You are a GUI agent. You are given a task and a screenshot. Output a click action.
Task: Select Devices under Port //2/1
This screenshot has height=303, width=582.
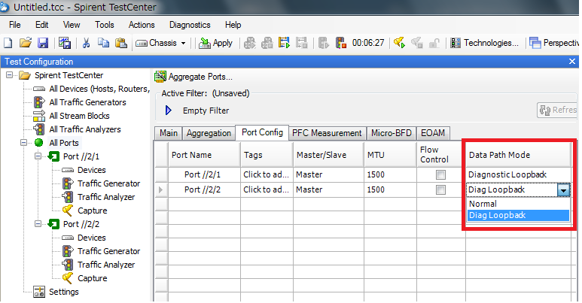tap(92, 170)
